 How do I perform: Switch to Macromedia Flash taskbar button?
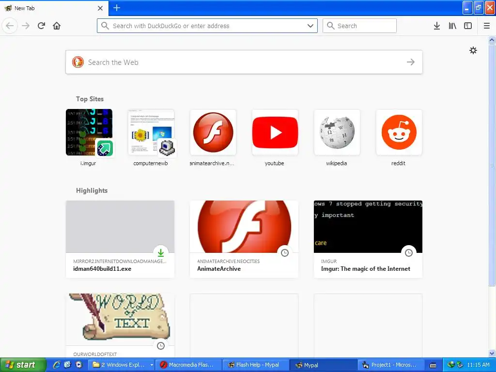point(188,365)
